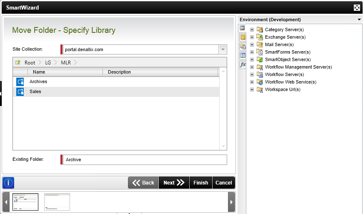Click the Workflow Server(s) folder icon

pos(260,74)
